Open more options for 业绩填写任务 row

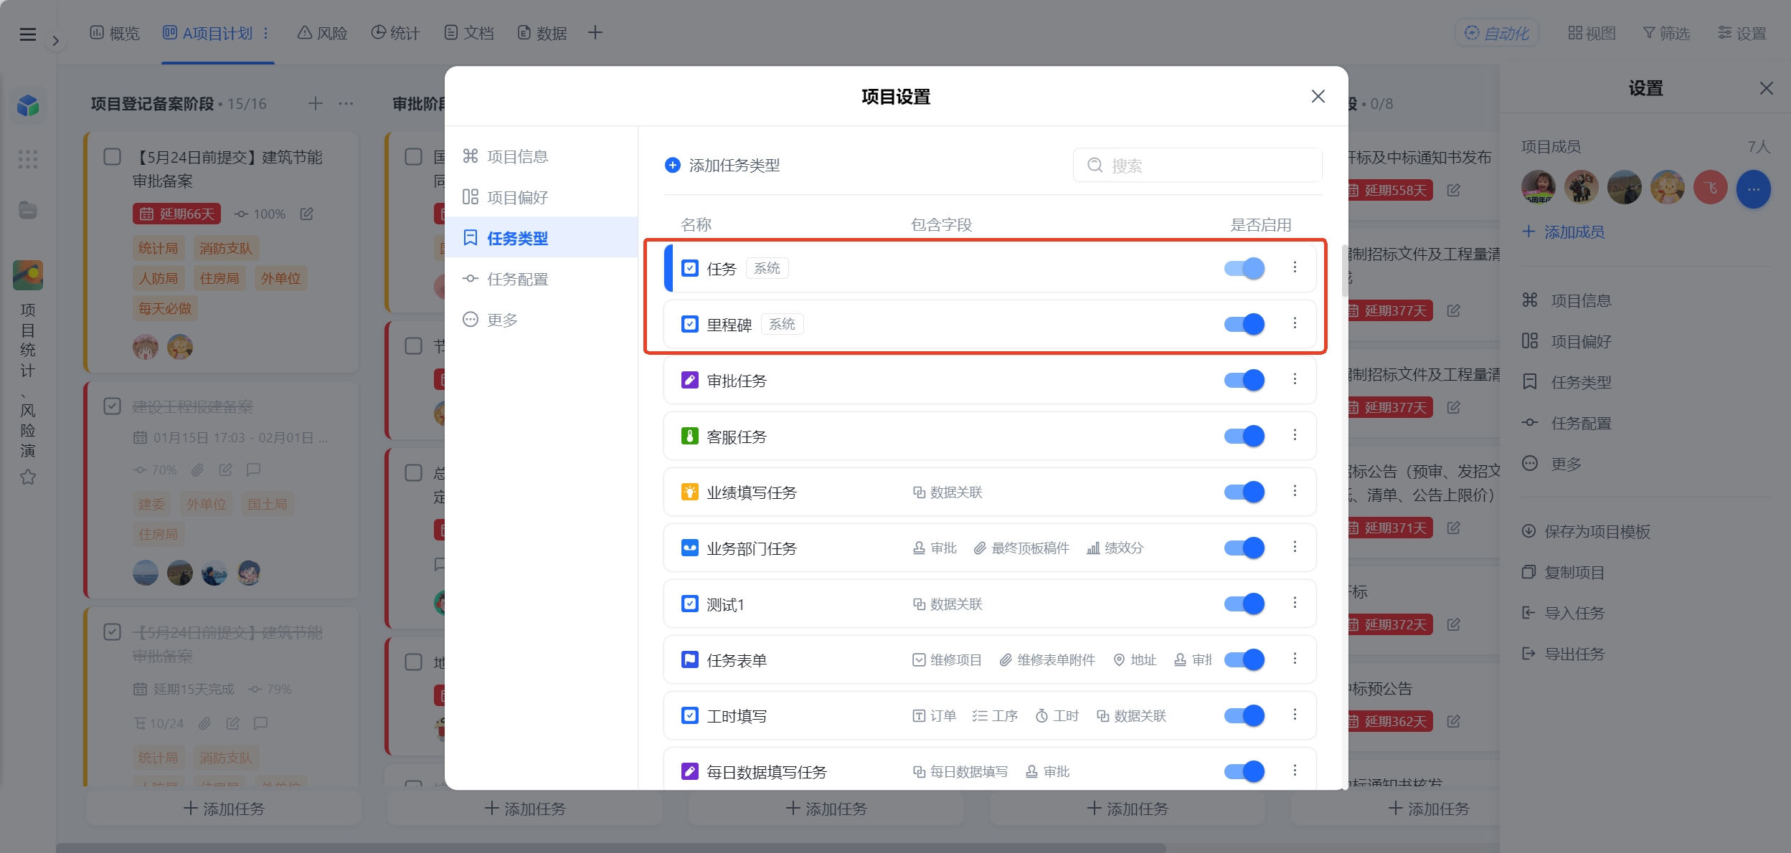(1295, 491)
